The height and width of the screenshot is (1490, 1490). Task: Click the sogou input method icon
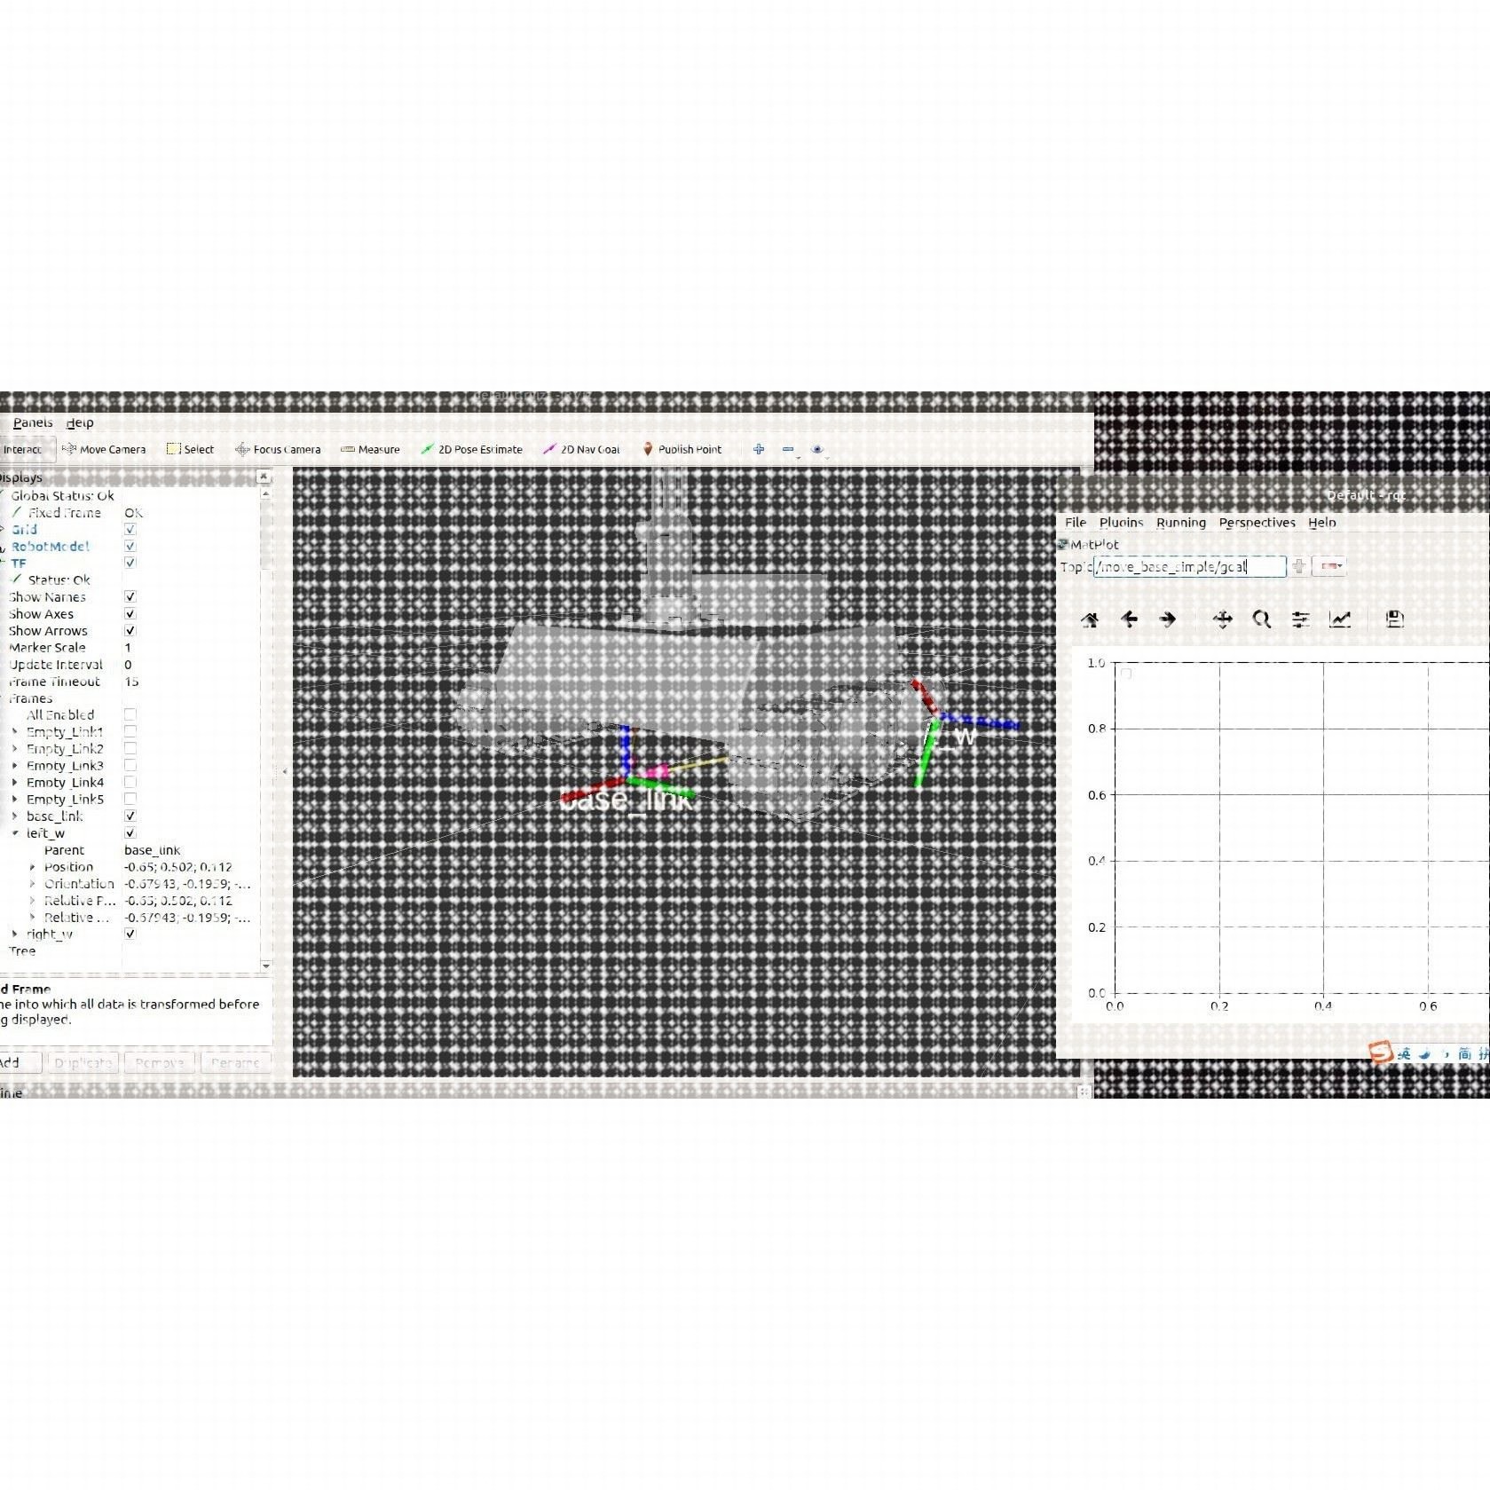click(x=1381, y=1052)
